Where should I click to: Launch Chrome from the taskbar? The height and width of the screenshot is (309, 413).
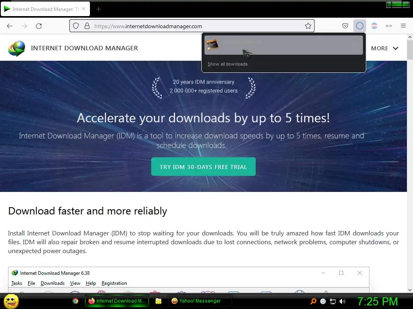tap(75, 301)
